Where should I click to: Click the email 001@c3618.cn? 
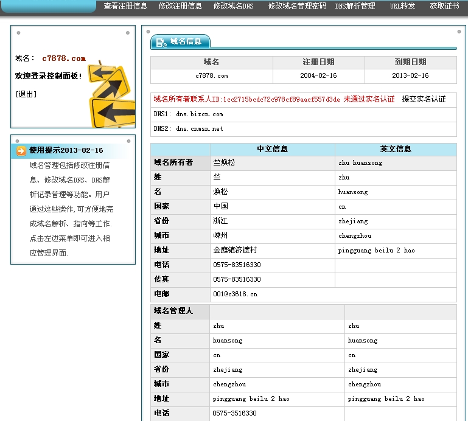pyautogui.click(x=235, y=294)
